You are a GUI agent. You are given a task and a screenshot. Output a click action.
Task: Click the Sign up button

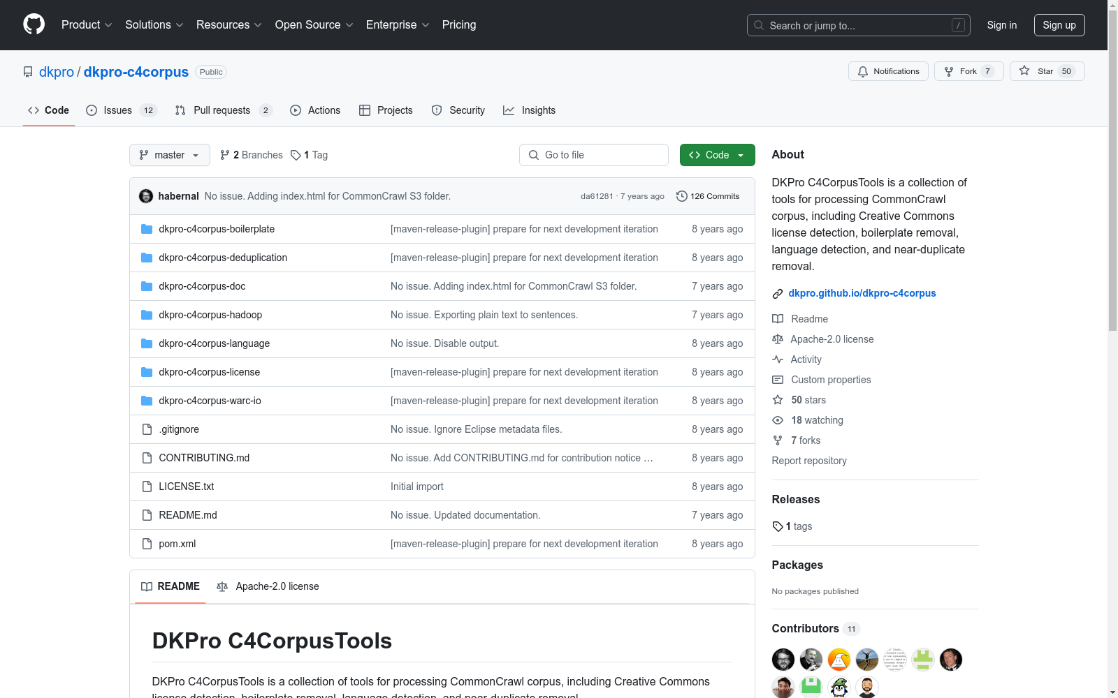click(x=1059, y=25)
